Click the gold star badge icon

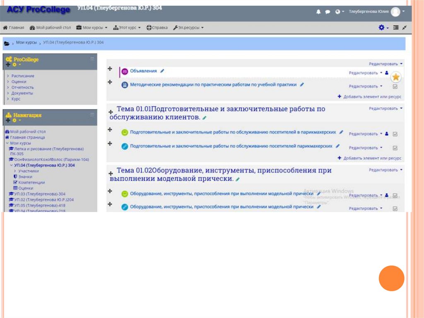click(x=396, y=77)
